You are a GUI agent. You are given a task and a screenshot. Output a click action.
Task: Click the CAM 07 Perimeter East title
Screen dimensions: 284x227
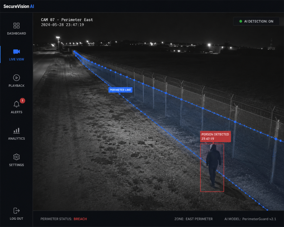pyautogui.click(x=67, y=20)
